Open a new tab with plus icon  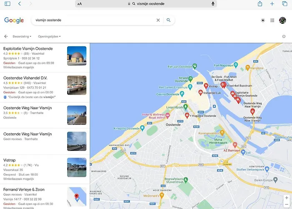[x=272, y=3]
